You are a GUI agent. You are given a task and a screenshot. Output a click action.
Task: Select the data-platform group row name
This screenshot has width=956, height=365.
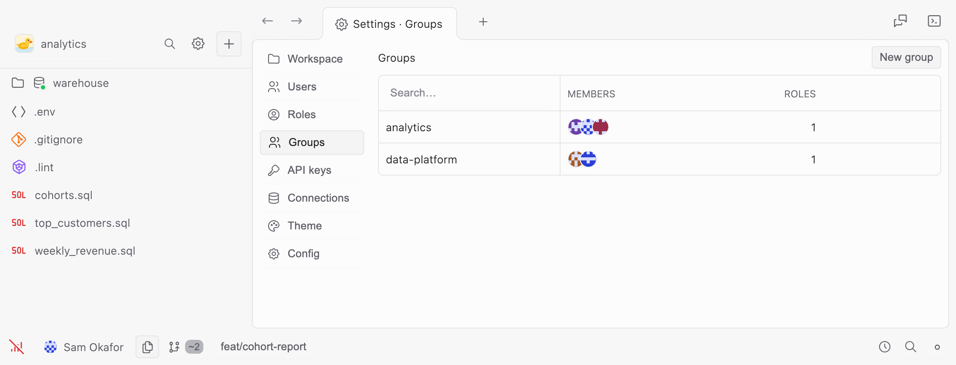pos(422,159)
